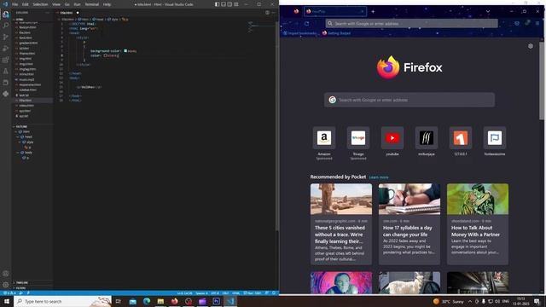Viewport: 546px width, 307px height.
Task: Open the Accounts icon in VS Code activity bar
Action: point(6,274)
